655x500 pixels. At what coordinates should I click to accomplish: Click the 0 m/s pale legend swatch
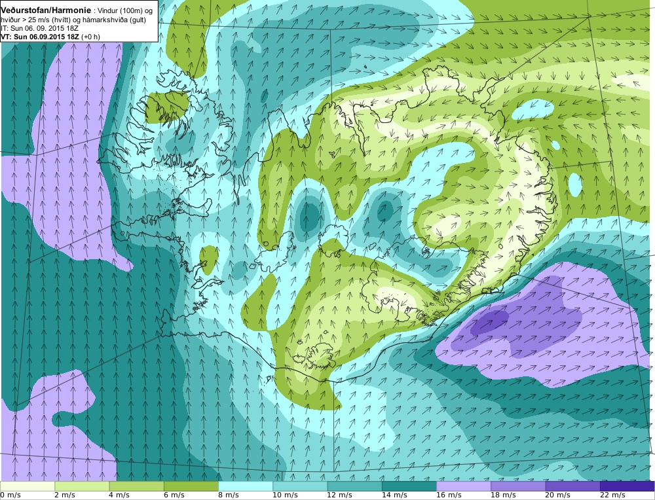[x=28, y=486]
